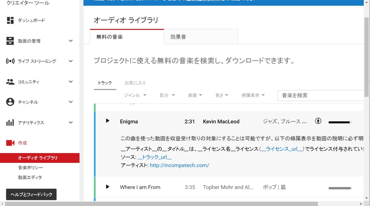Screen dimensions: 370x206
Task: Click the Enigma popularity bar
Action: pos(340,122)
